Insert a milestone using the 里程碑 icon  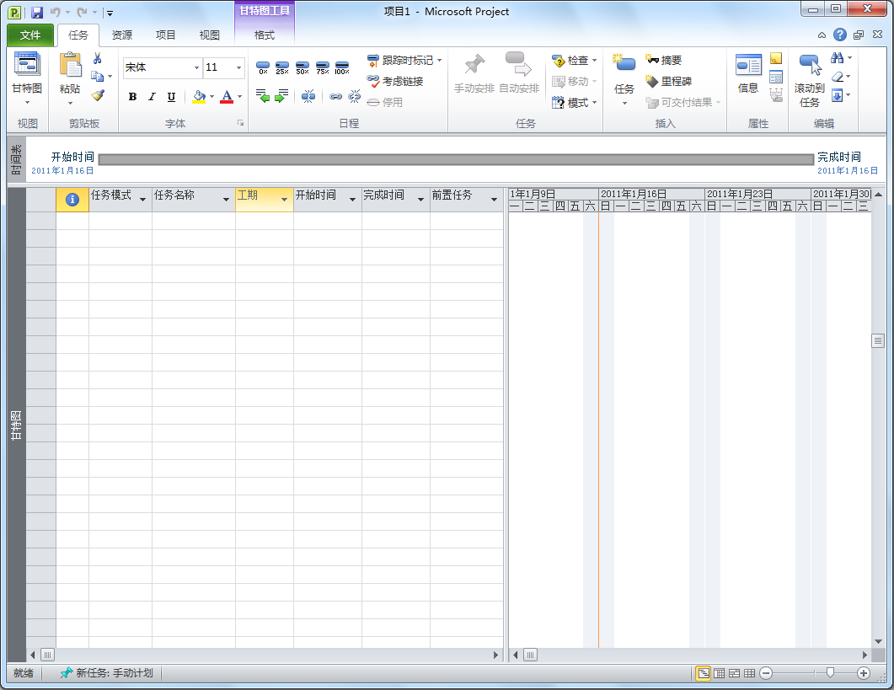point(664,80)
